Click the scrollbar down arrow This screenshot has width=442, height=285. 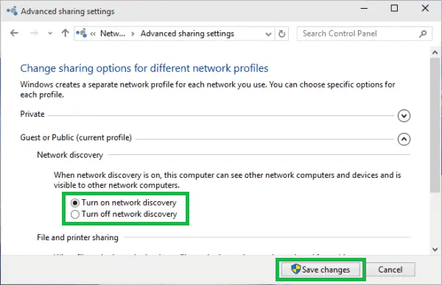[435, 249]
